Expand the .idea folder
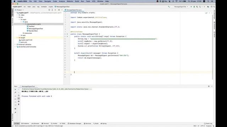Viewport: 227px width, 127px height. tap(17, 15)
